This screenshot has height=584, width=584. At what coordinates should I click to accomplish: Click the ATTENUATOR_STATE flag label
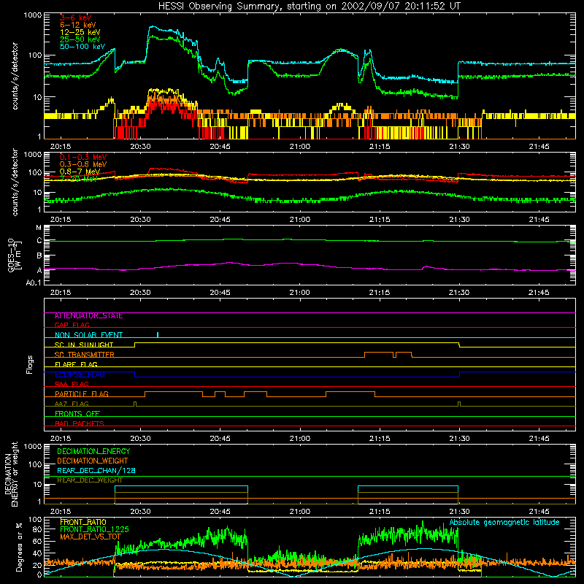[x=88, y=316]
